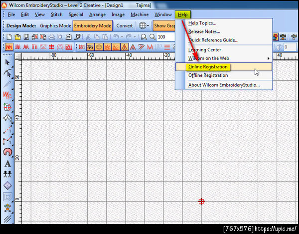Toggle the red jagged-line stitch effect icon
The image size is (299, 234).
(150, 47)
